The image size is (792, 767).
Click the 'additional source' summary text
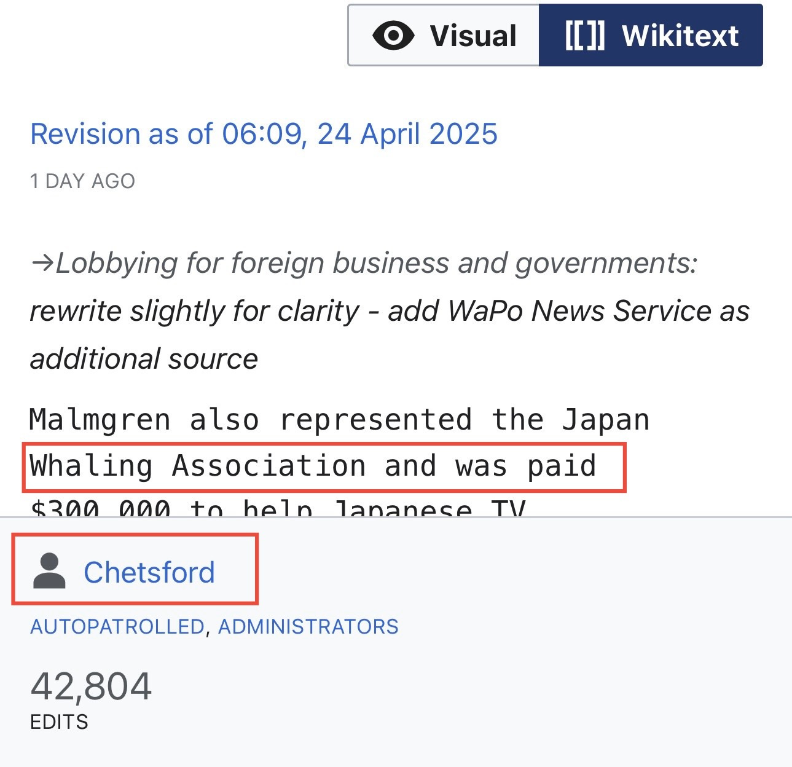[x=144, y=359]
